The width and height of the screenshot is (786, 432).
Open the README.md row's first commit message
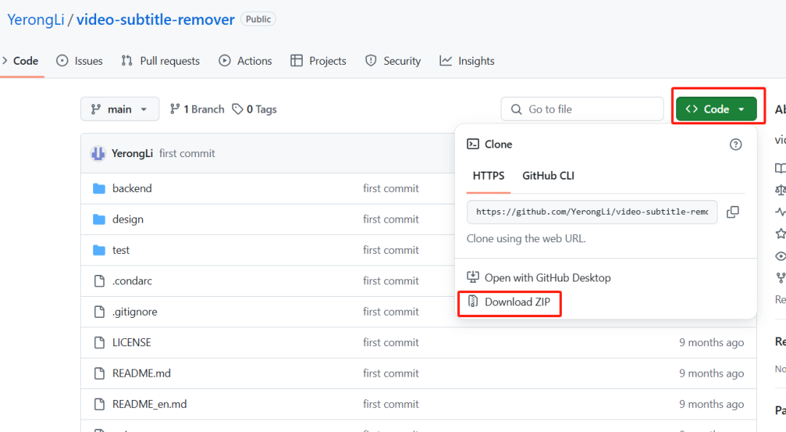pos(391,373)
